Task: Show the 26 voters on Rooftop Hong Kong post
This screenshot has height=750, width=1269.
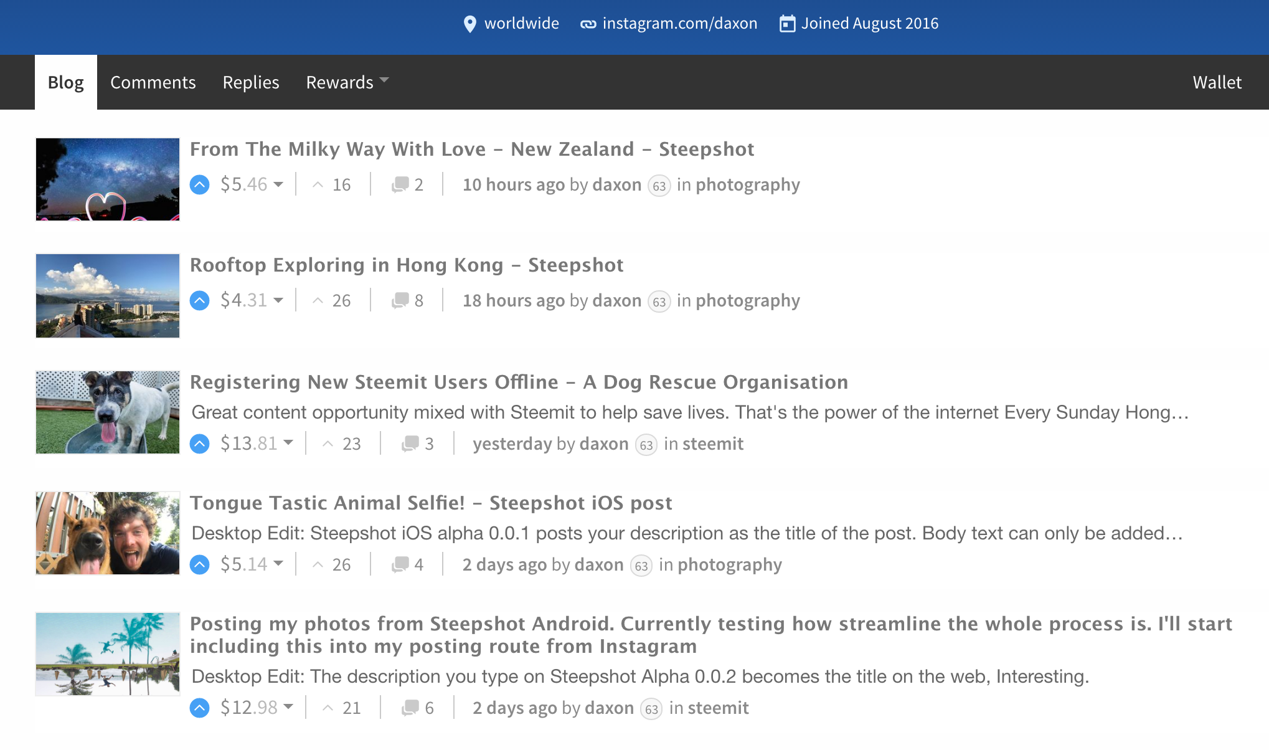Action: 332,301
